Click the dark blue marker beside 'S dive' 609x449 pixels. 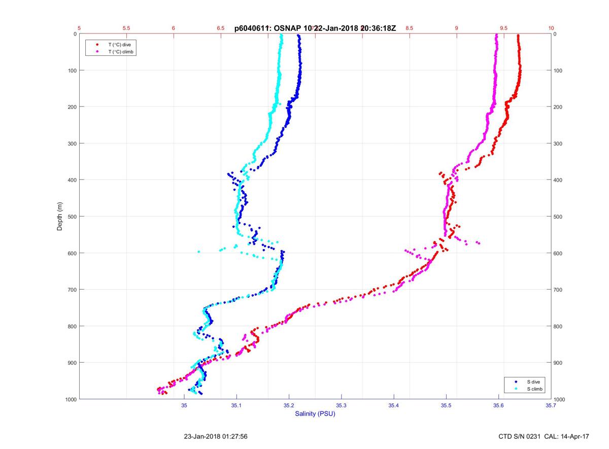coord(516,382)
